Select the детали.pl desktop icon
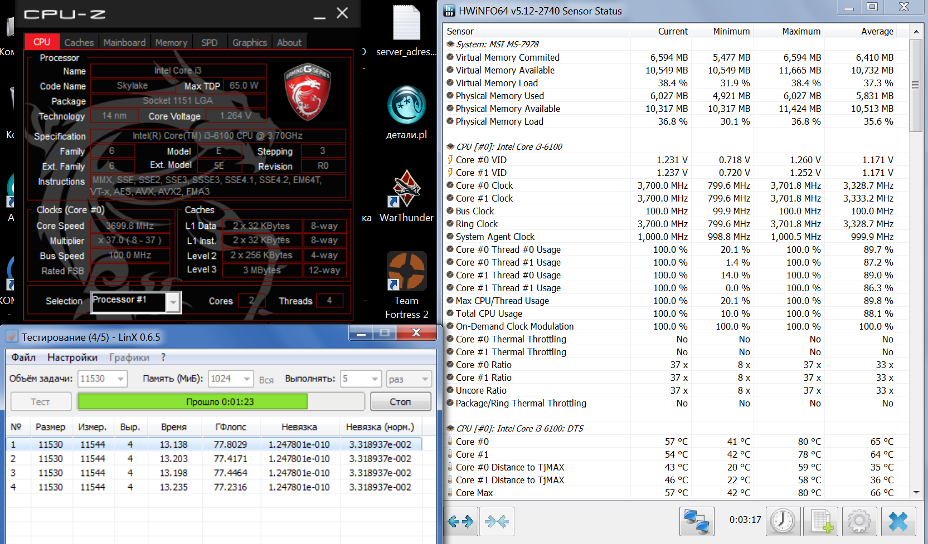928x544 pixels. 407,113
